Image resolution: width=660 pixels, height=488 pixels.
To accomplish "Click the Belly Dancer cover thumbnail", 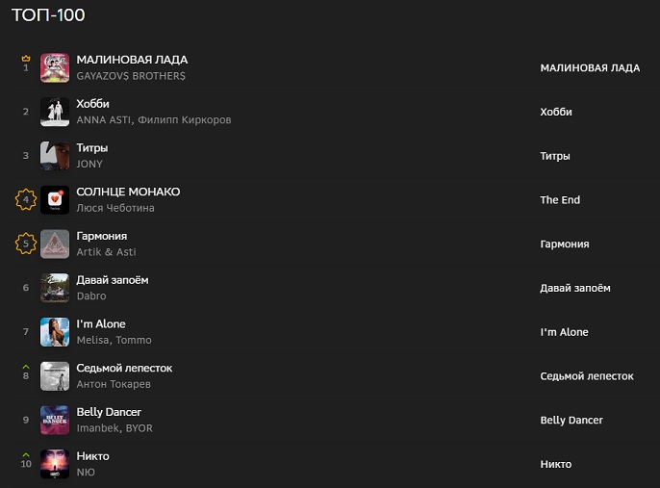I will coord(55,421).
